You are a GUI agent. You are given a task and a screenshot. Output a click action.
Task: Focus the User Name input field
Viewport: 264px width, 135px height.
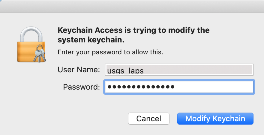pos(179,70)
